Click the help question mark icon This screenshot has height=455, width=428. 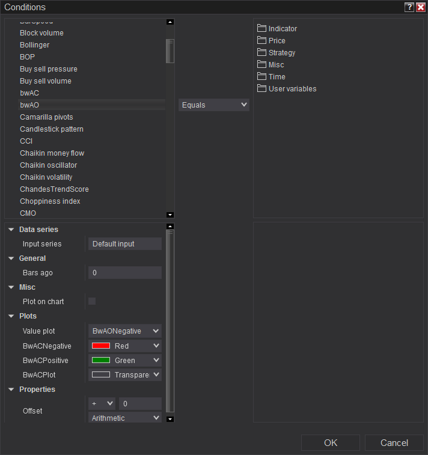(x=409, y=7)
